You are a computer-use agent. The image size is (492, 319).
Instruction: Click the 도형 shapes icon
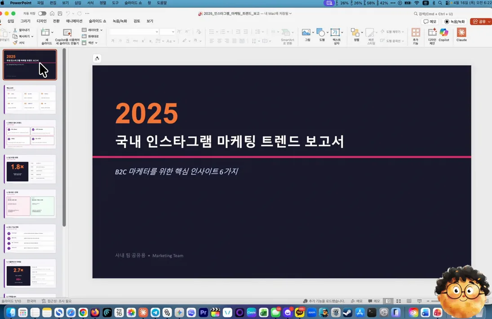click(x=321, y=32)
